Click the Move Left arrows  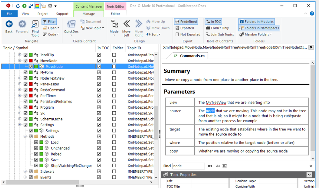(x=126, y=28)
